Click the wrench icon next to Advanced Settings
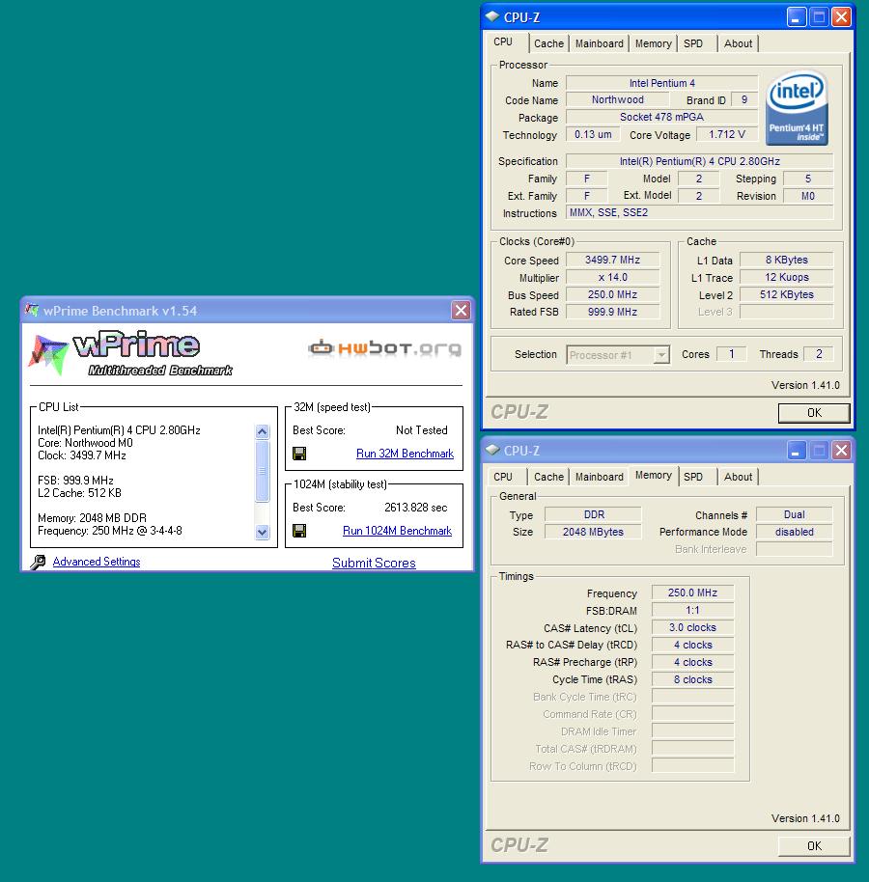The image size is (869, 882). pos(39,562)
